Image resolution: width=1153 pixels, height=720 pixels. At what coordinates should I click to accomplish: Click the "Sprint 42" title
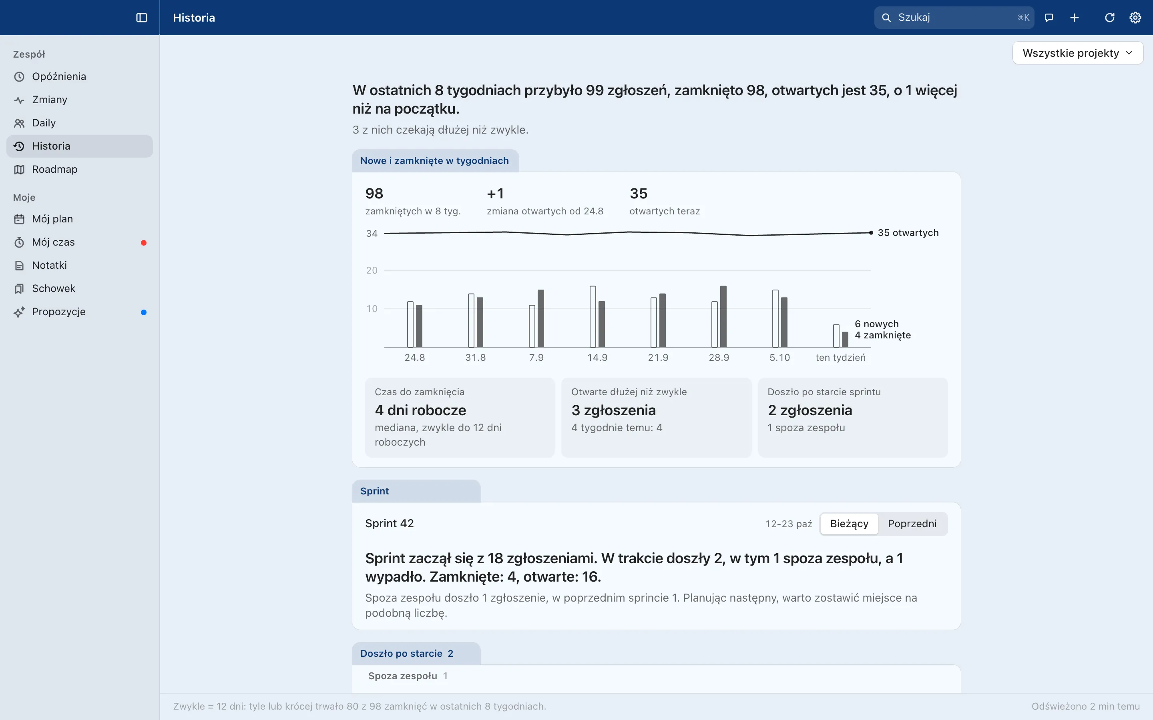pos(389,523)
